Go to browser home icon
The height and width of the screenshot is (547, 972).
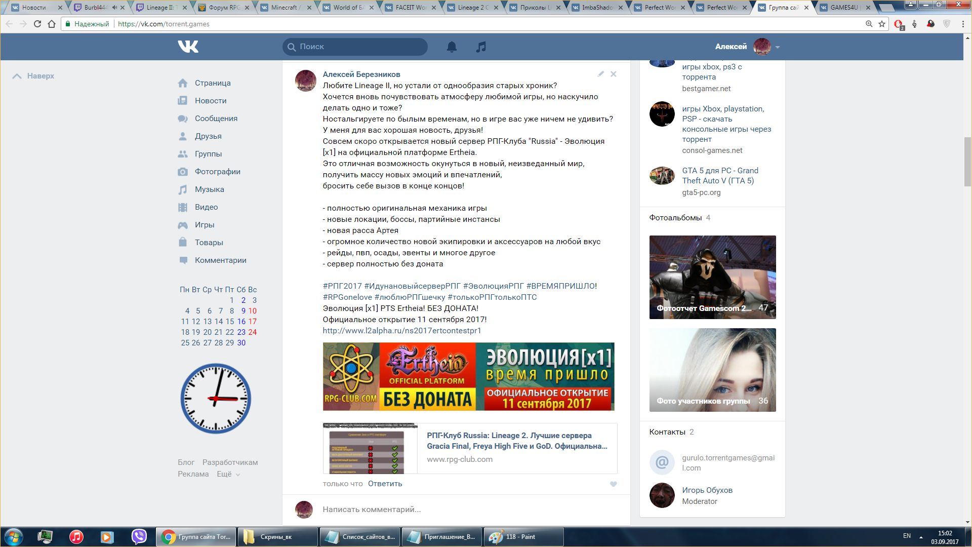[52, 24]
